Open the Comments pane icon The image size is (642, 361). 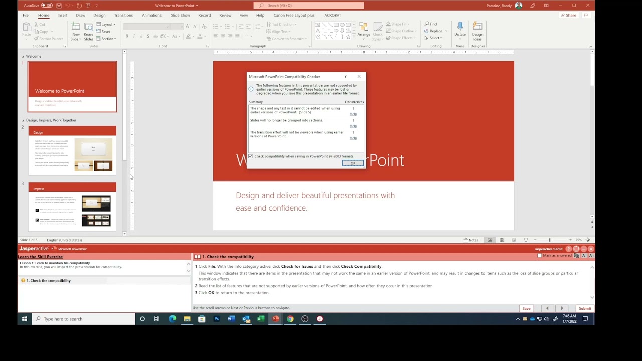[585, 15]
